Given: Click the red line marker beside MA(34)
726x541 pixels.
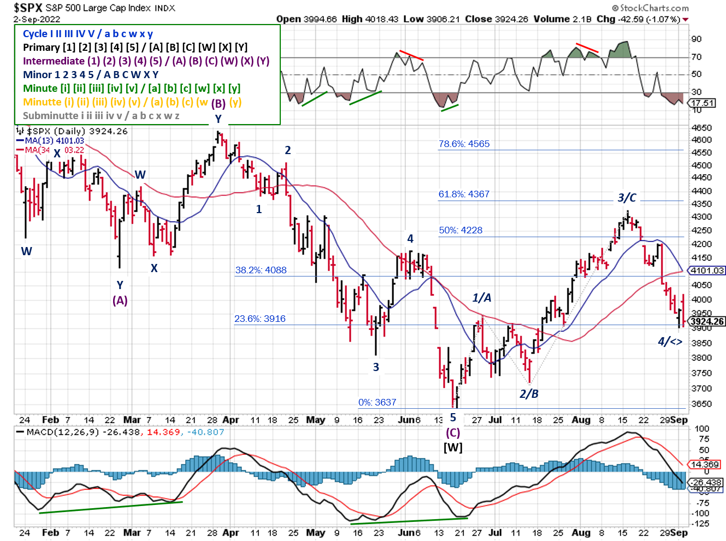Looking at the screenshot, I should [20, 150].
